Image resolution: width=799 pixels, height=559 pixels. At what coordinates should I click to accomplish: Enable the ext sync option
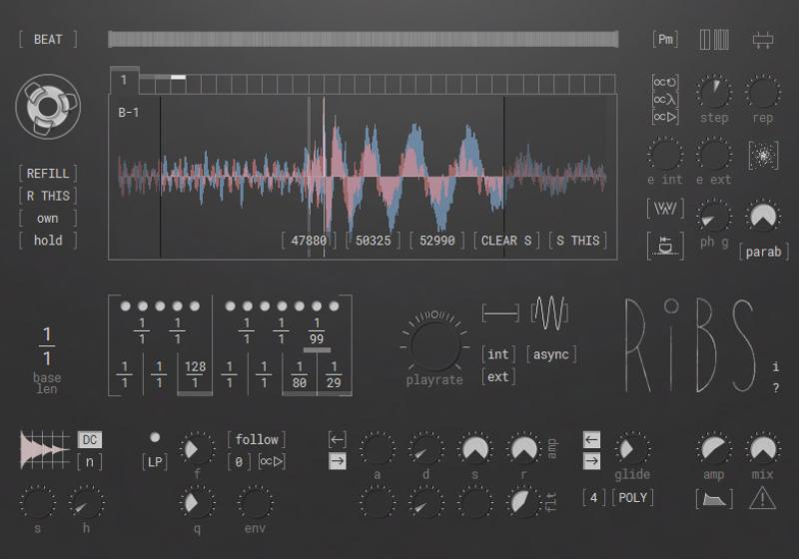click(x=498, y=376)
